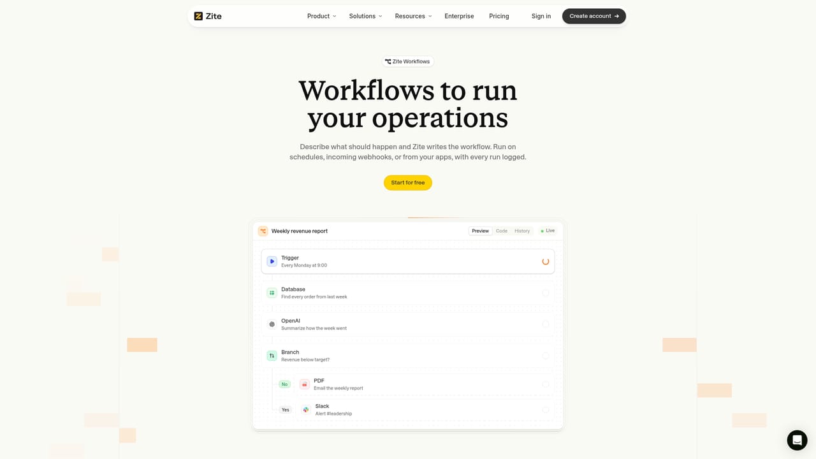Click the Trigger step play icon
Image resolution: width=816 pixels, height=459 pixels.
(272, 261)
